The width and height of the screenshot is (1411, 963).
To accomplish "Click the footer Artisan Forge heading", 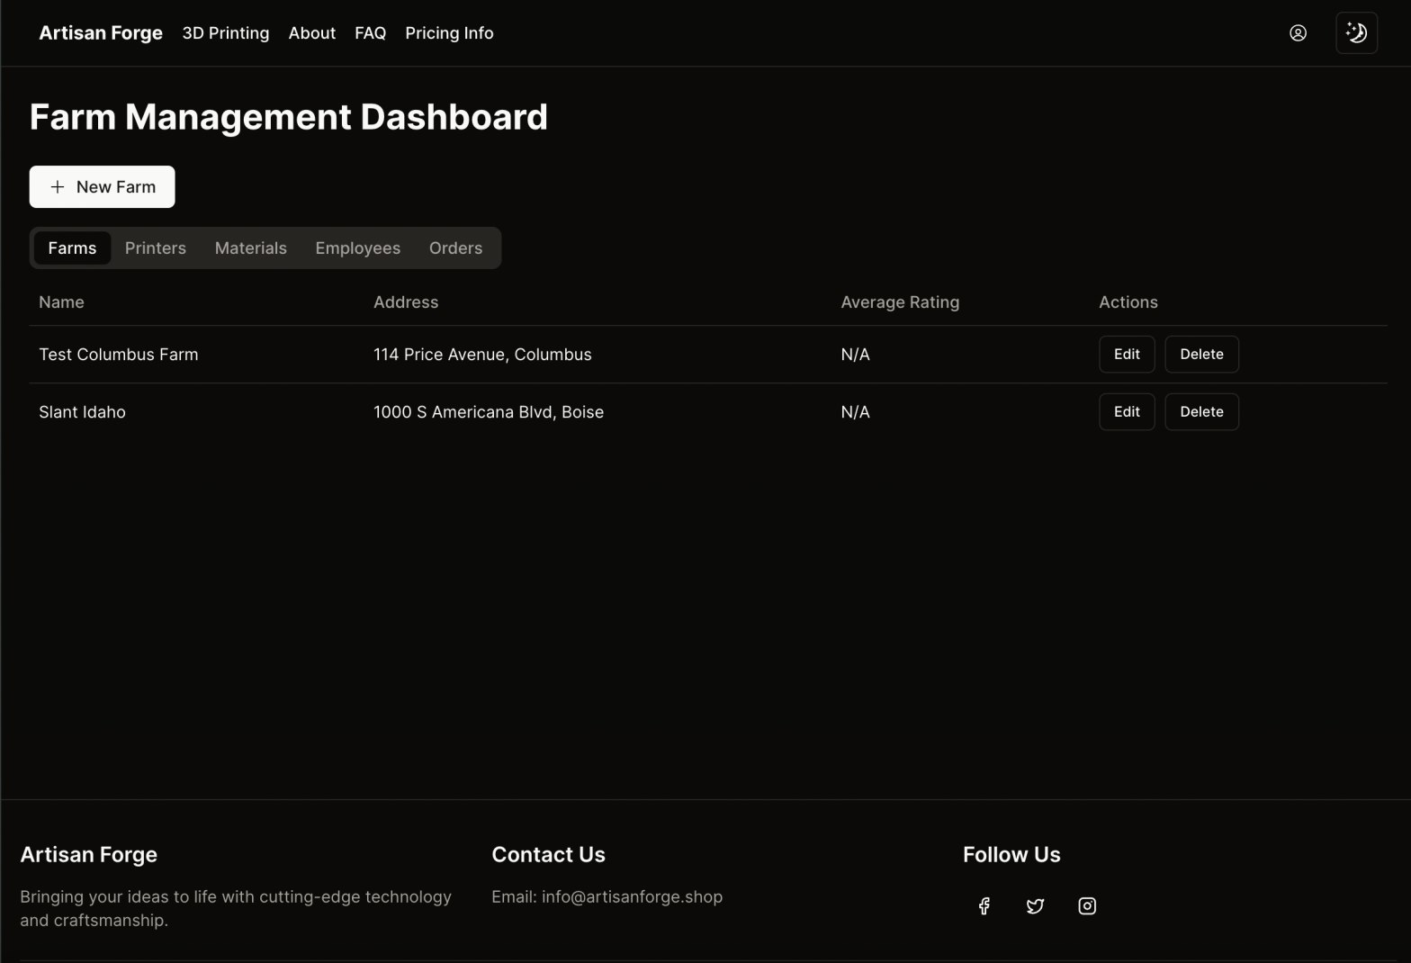I will (x=88, y=854).
